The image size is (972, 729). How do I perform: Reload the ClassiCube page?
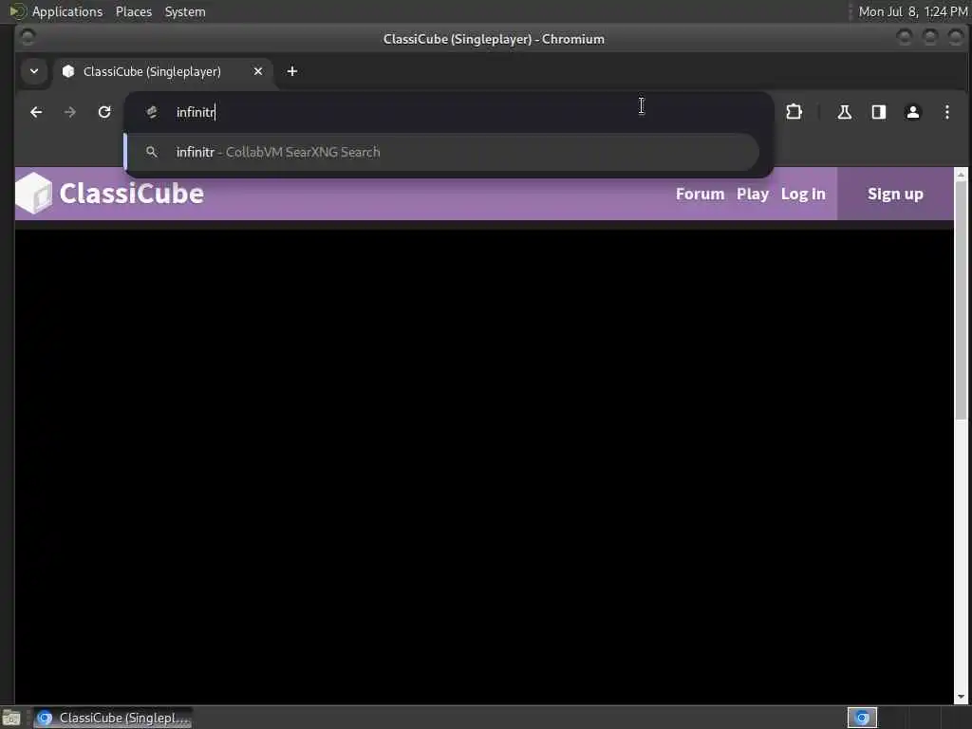pyautogui.click(x=104, y=112)
